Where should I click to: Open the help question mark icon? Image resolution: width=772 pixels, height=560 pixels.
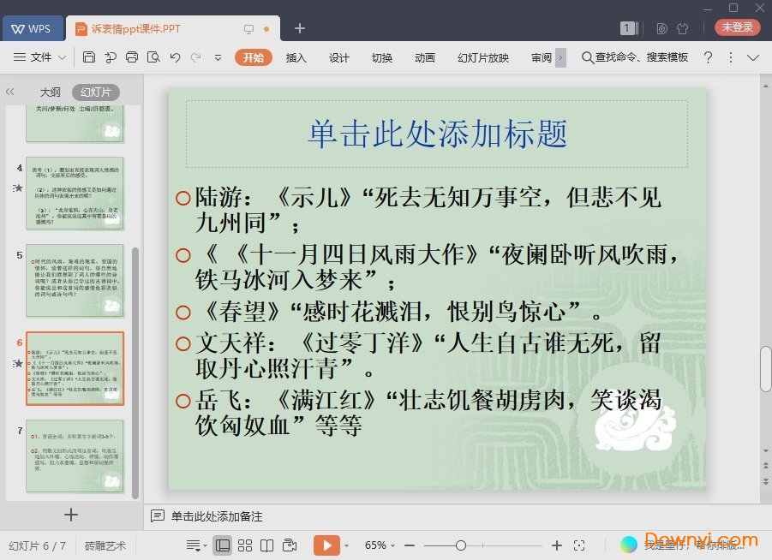pyautogui.click(x=708, y=57)
